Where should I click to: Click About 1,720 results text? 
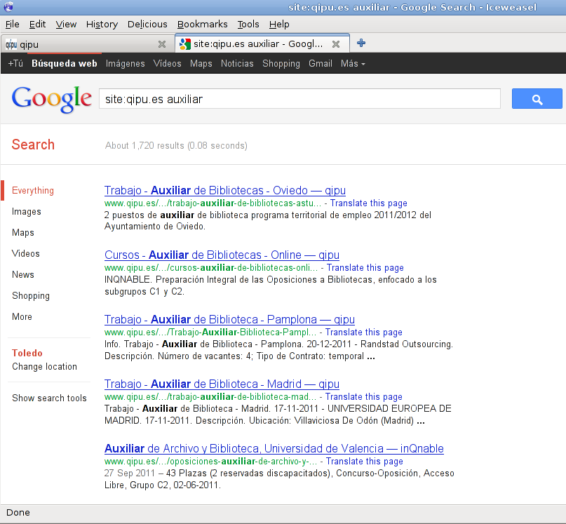(x=176, y=145)
